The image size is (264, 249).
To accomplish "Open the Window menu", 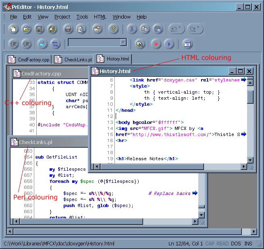I will click(x=122, y=17).
